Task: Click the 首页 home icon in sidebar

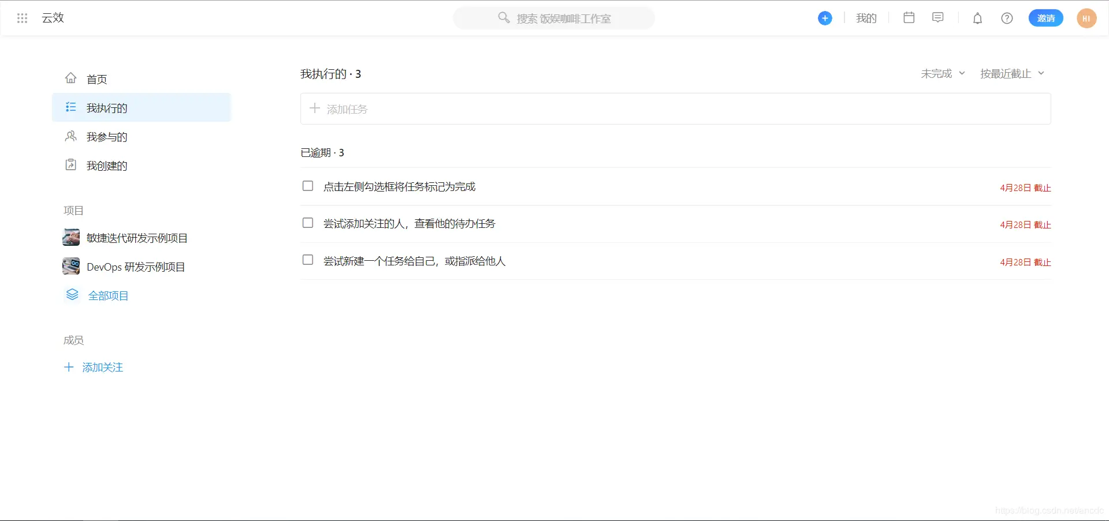Action: click(x=70, y=78)
